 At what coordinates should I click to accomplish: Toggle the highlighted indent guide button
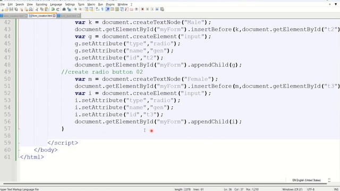coord(107,10)
